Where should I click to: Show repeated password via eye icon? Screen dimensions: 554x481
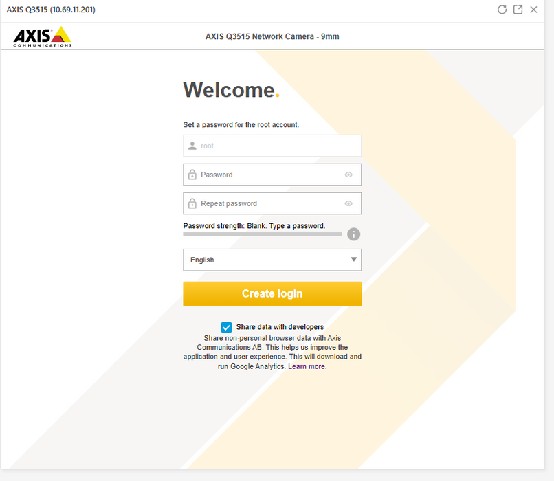(x=348, y=203)
